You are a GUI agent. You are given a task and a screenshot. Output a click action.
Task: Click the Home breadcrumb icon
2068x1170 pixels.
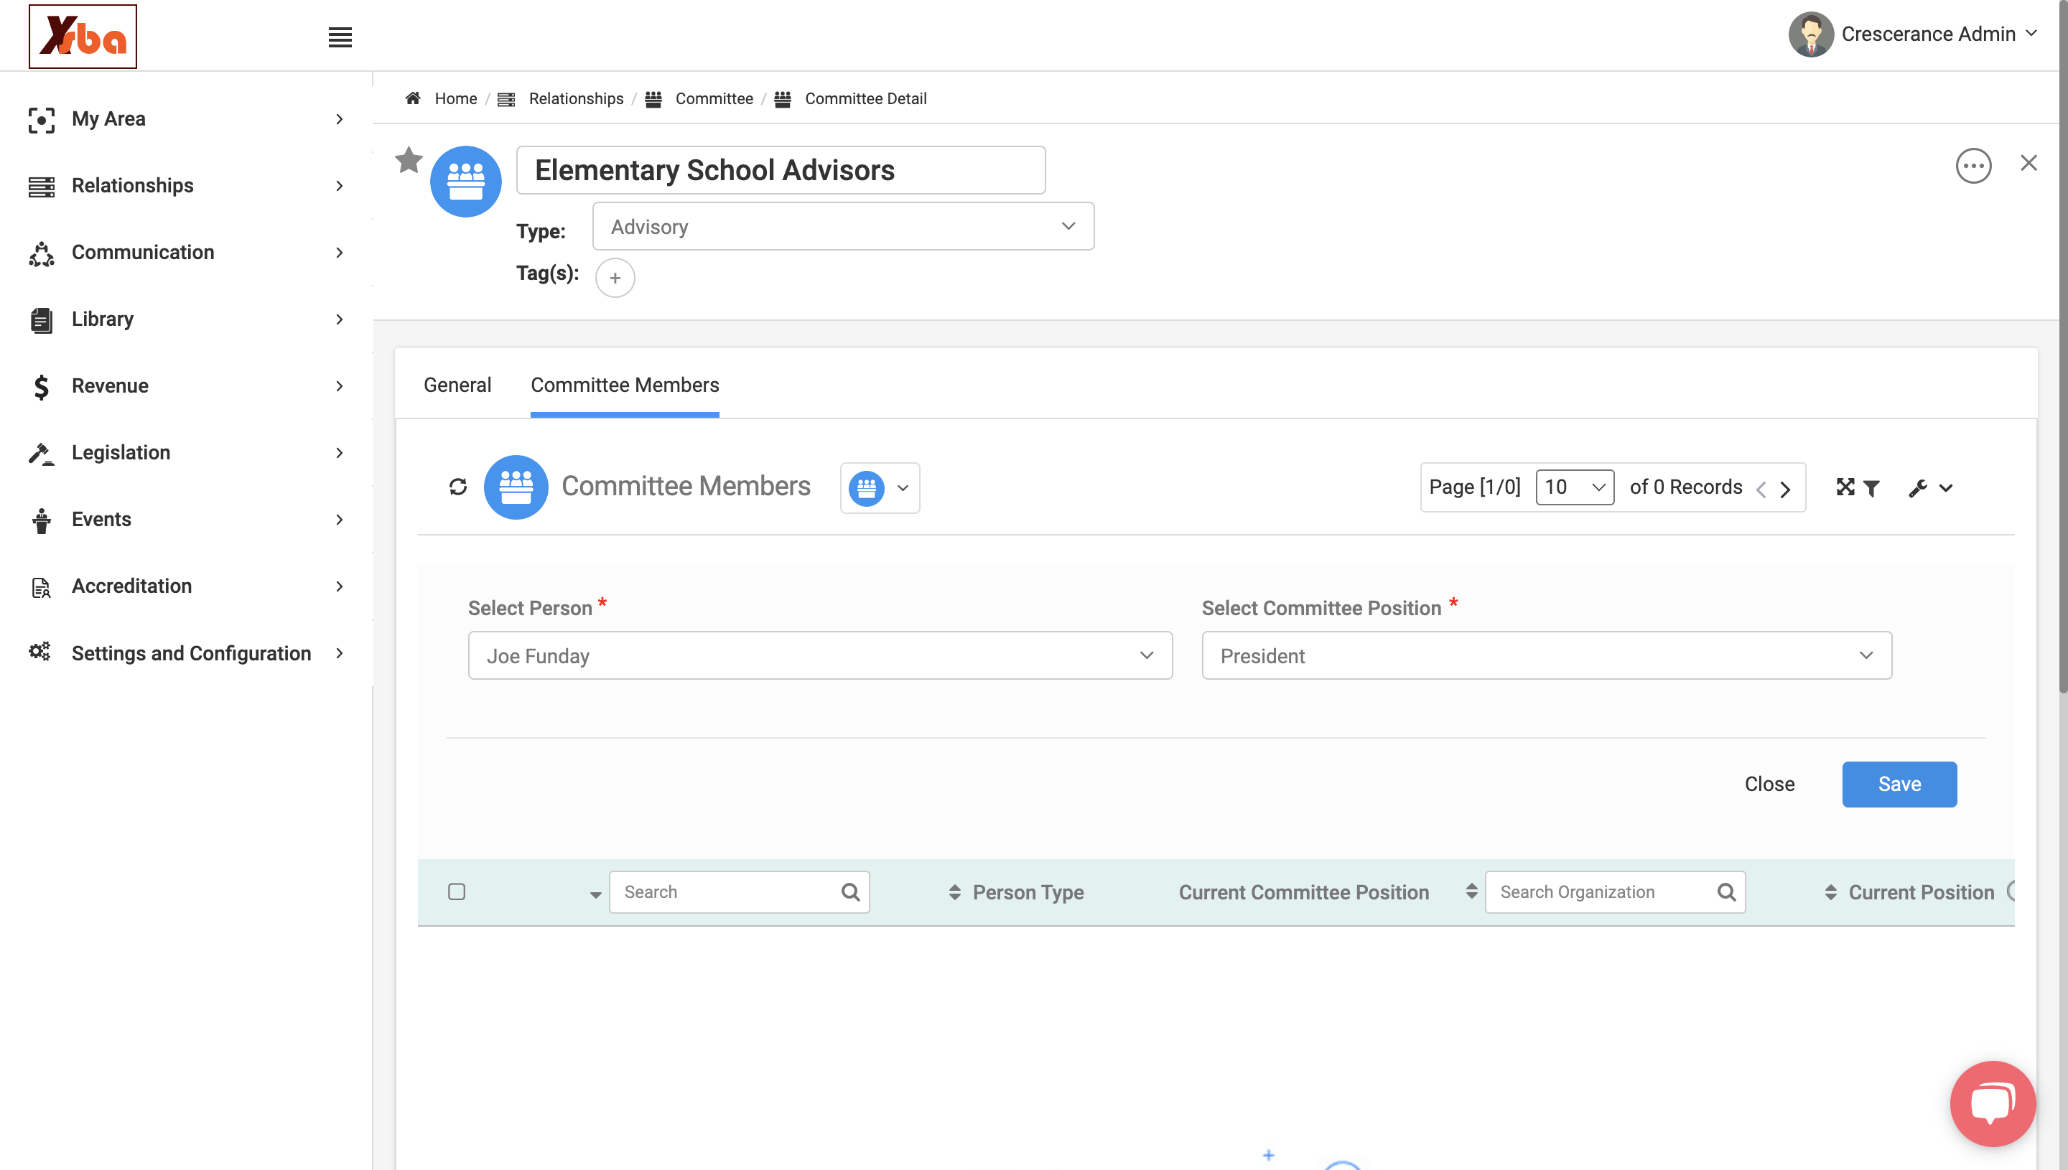(413, 98)
